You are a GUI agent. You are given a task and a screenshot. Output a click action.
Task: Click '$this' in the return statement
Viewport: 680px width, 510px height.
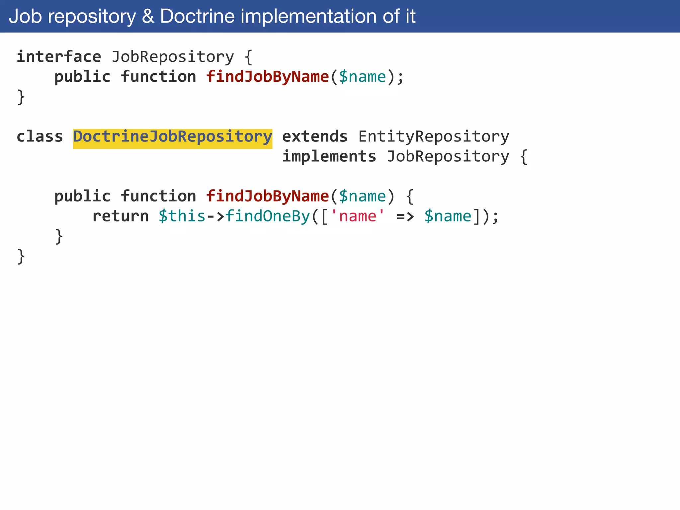pyautogui.click(x=182, y=216)
